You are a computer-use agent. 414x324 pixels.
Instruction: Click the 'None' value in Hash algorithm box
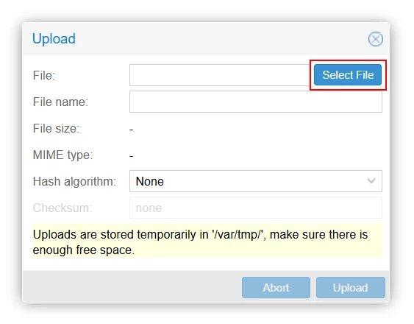pyautogui.click(x=150, y=181)
